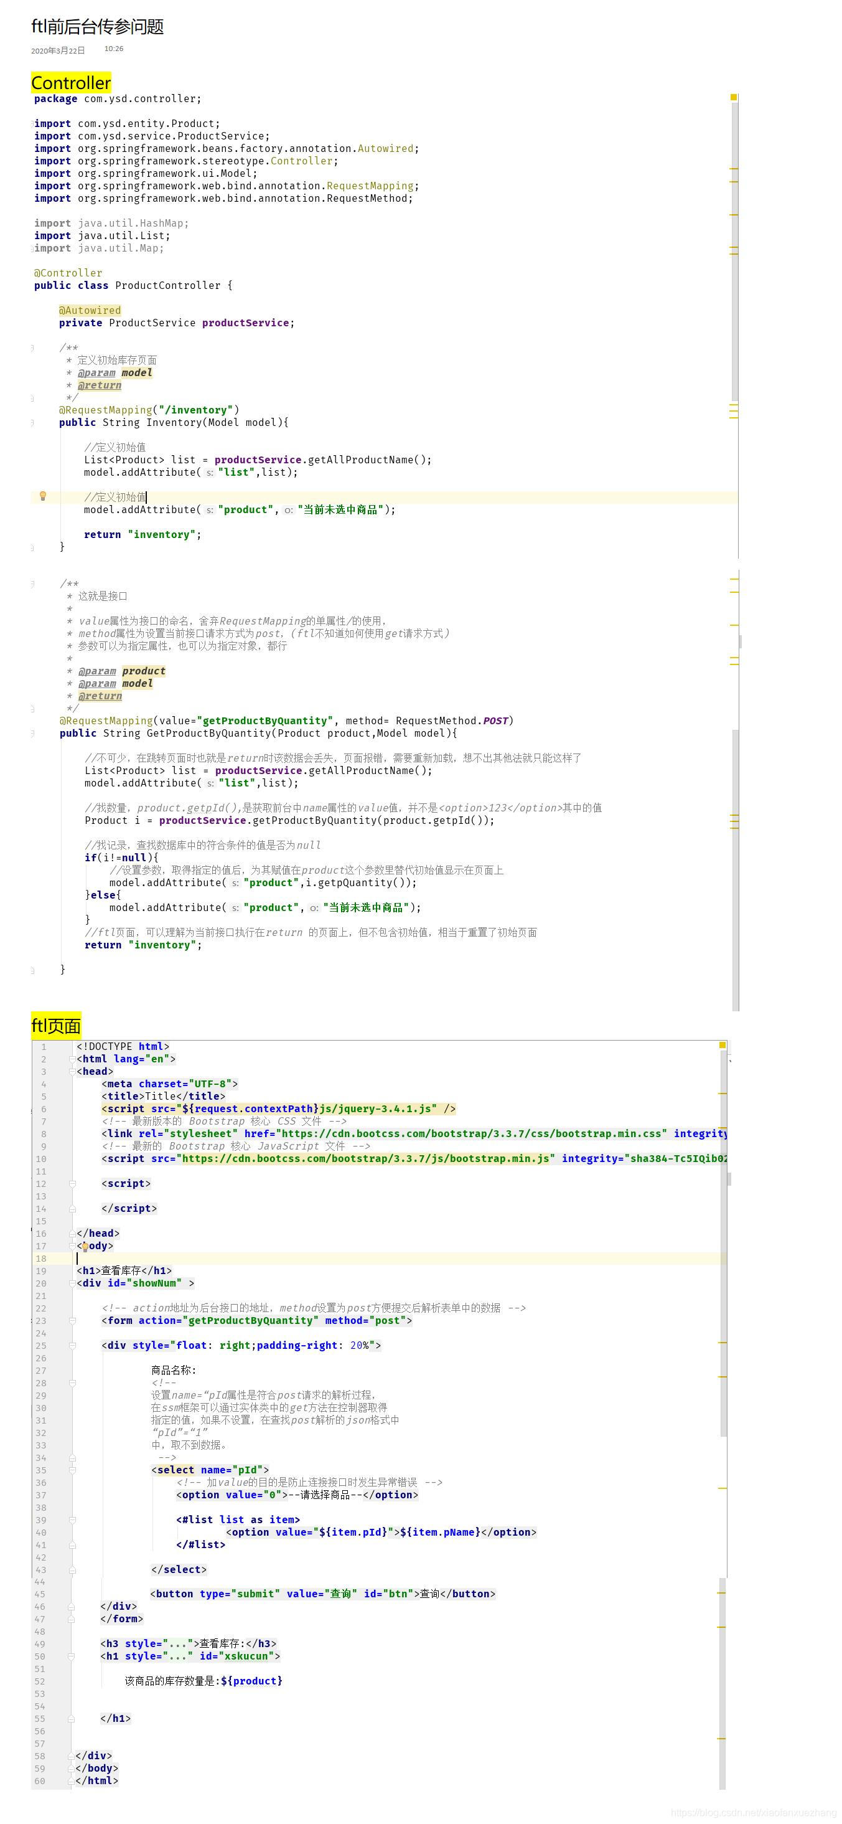Collapse the <head> tag fold marker
The height and width of the screenshot is (1824, 842).
click(x=72, y=1071)
